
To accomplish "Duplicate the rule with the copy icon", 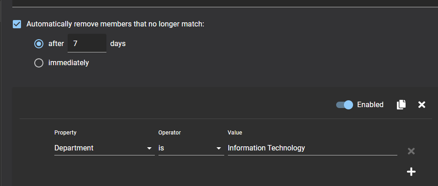I will [401, 105].
